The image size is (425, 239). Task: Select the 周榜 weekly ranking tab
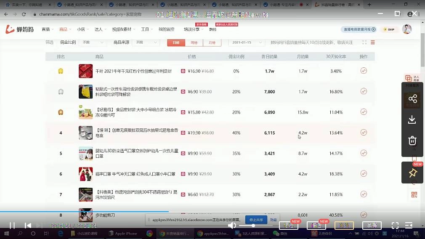point(194,42)
